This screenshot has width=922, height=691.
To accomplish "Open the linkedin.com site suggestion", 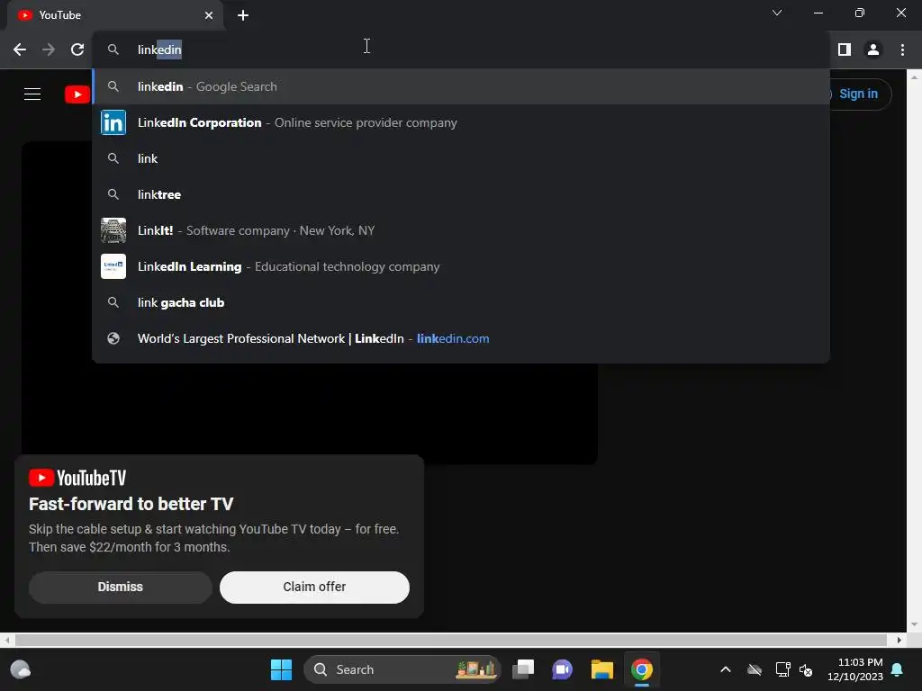I will [x=460, y=338].
